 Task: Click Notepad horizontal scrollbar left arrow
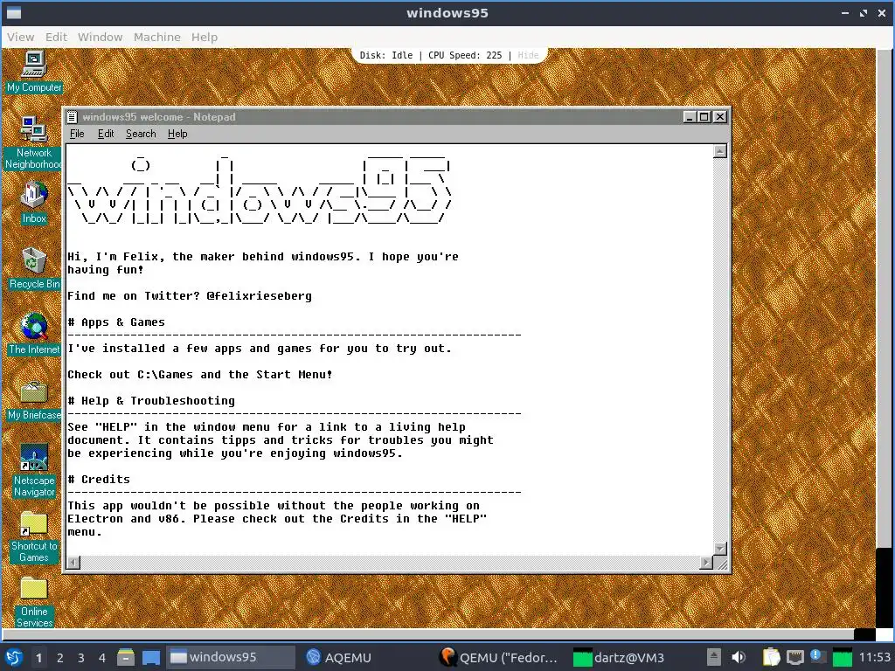tap(73, 563)
